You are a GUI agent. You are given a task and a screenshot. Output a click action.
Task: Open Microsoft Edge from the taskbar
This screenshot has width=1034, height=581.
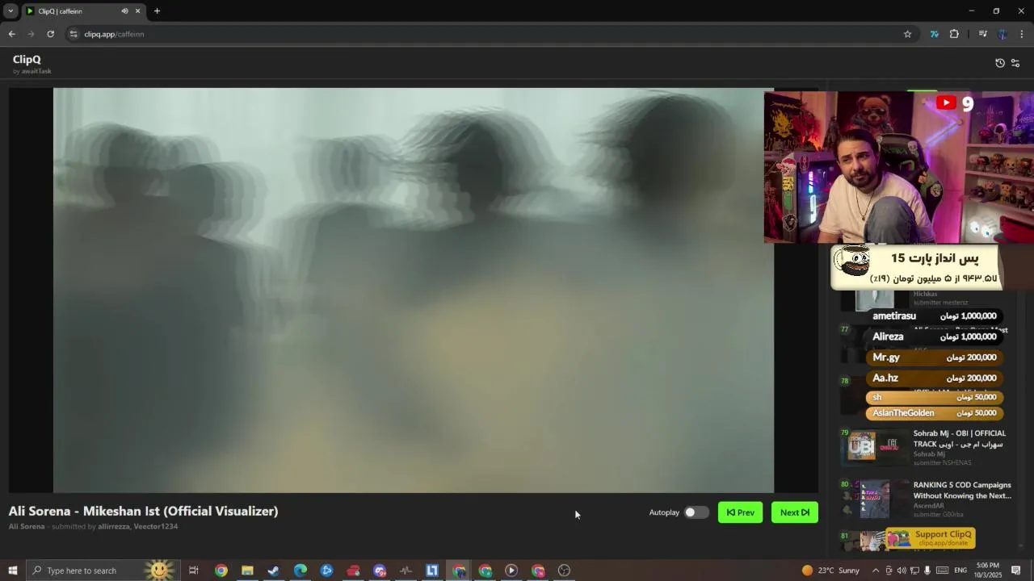(301, 571)
